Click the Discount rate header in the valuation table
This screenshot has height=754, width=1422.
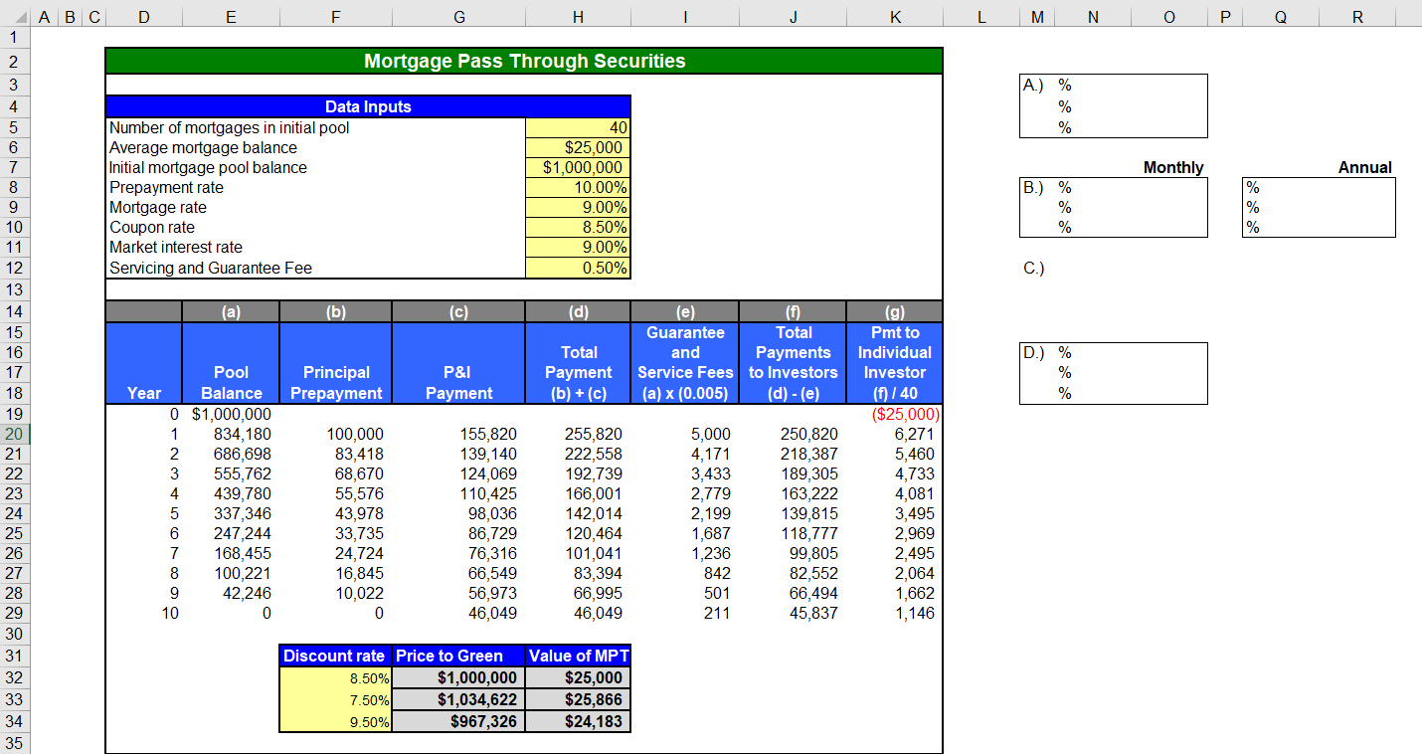(335, 656)
